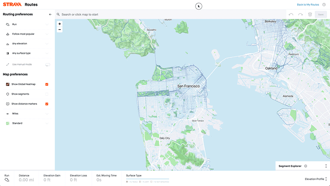Click the Any surface type icon
This screenshot has height=186, width=330.
point(7,53)
